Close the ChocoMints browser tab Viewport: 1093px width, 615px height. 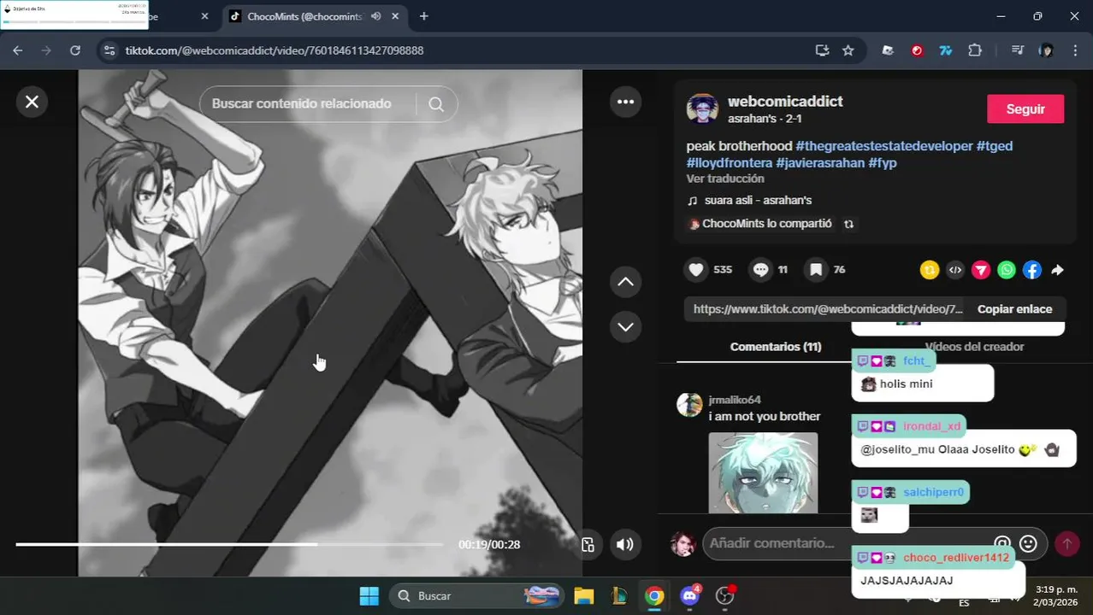tap(397, 16)
